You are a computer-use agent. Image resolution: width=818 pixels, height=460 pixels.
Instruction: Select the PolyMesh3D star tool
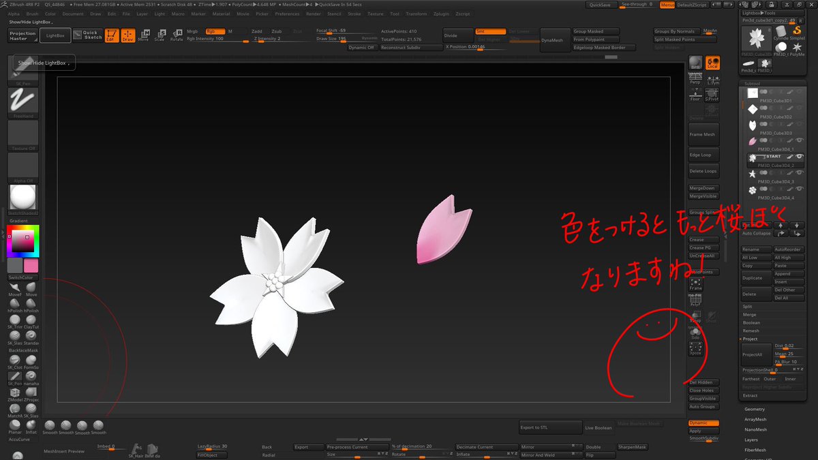798,50
